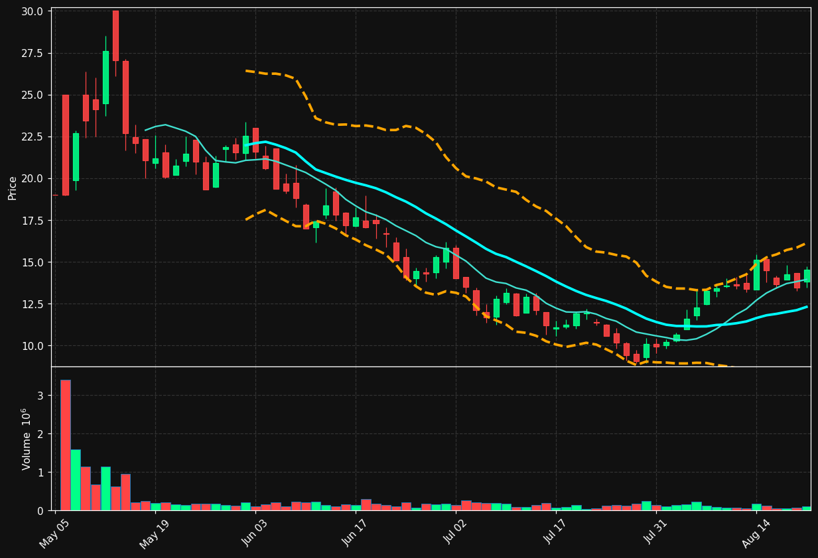Click the large red May 05 candlestick
Image resolution: width=818 pixels, height=558 pixels.
(x=66, y=145)
